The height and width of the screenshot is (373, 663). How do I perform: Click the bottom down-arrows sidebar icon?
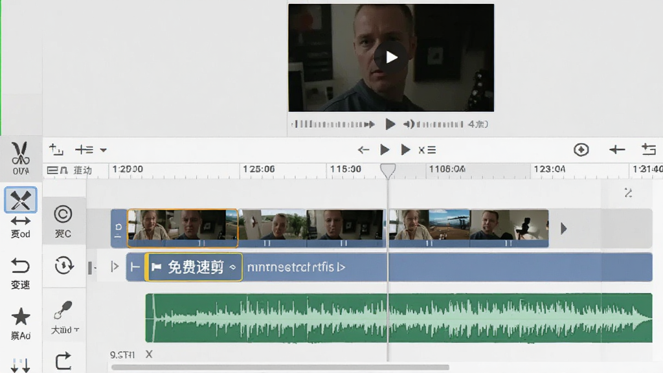tap(20, 366)
